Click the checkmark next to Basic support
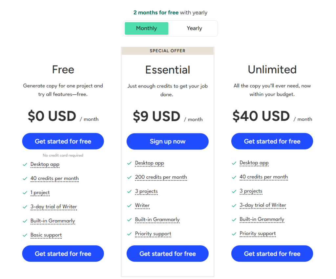 pos(25,235)
